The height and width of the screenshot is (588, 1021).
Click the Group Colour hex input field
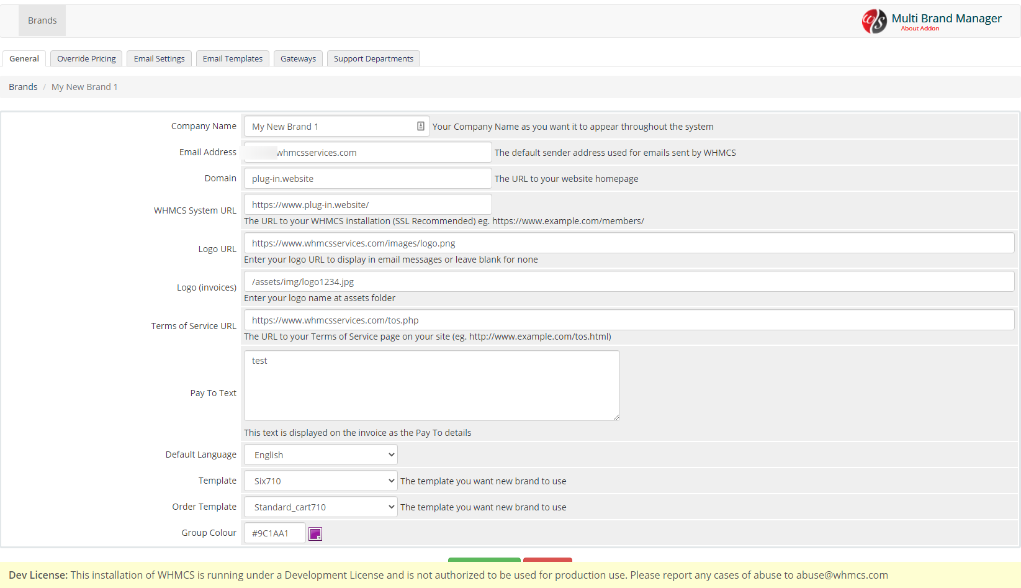tap(275, 533)
